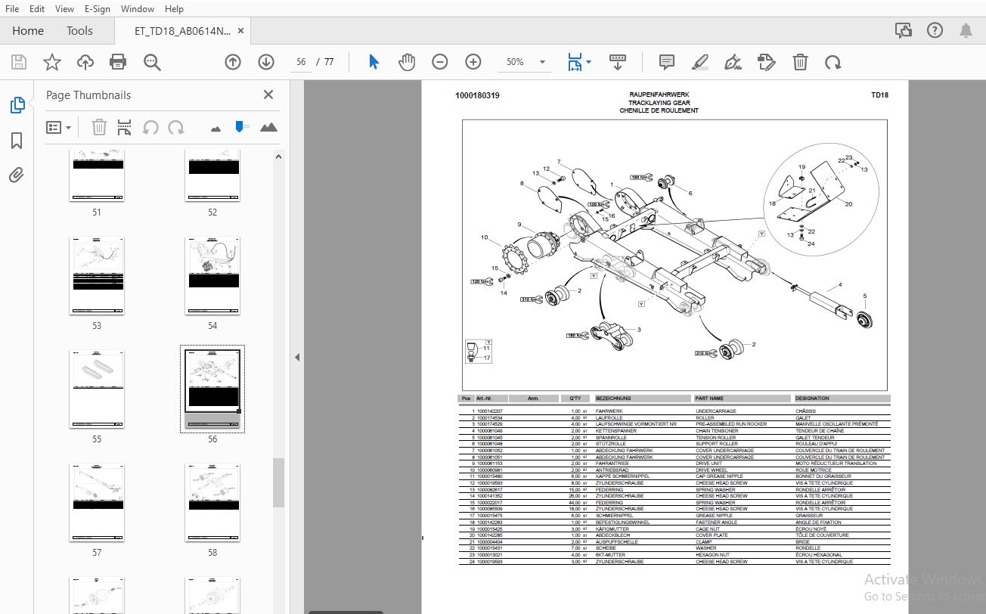The image size is (986, 614).
Task: Switch to the Tools tab
Action: [x=79, y=31]
